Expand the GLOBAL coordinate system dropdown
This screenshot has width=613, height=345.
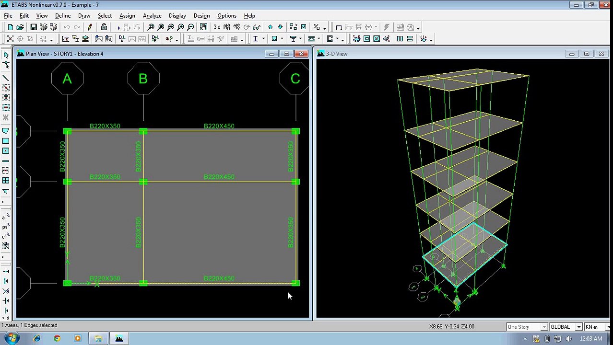pos(578,327)
